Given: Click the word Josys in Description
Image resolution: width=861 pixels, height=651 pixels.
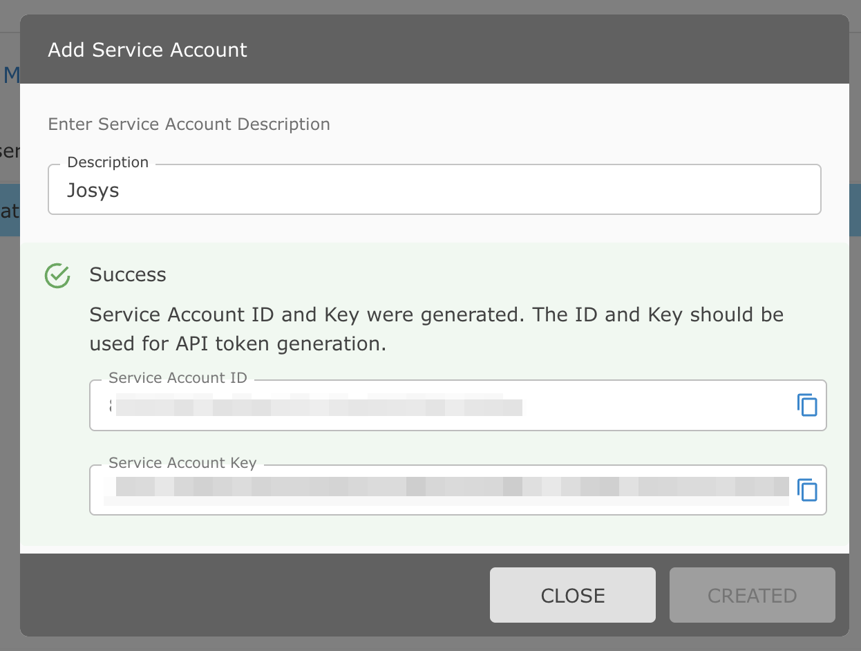Looking at the screenshot, I should click(93, 191).
